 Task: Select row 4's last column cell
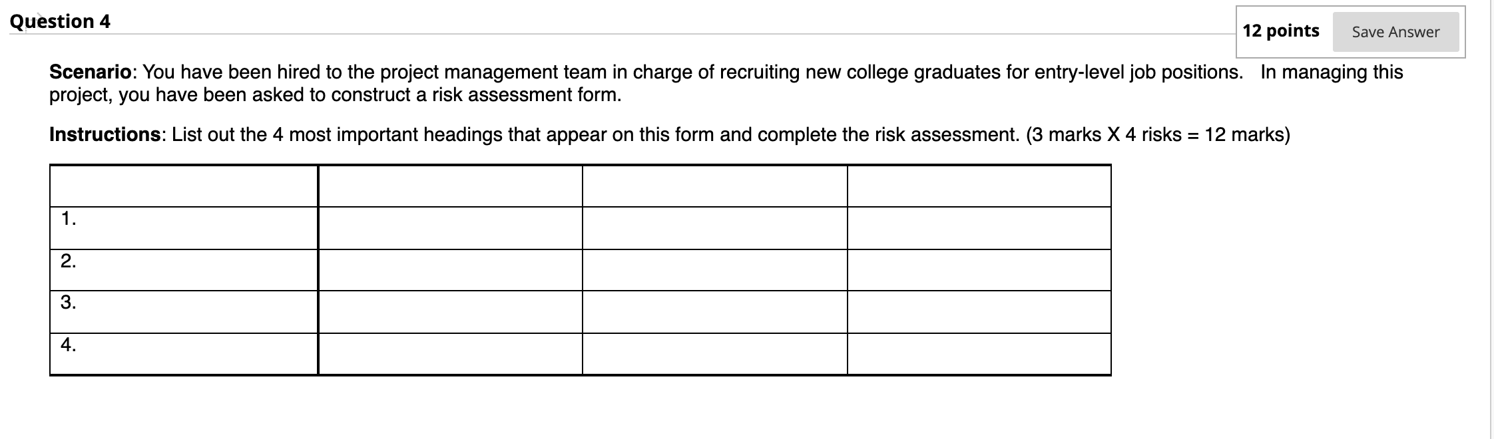coord(979,354)
